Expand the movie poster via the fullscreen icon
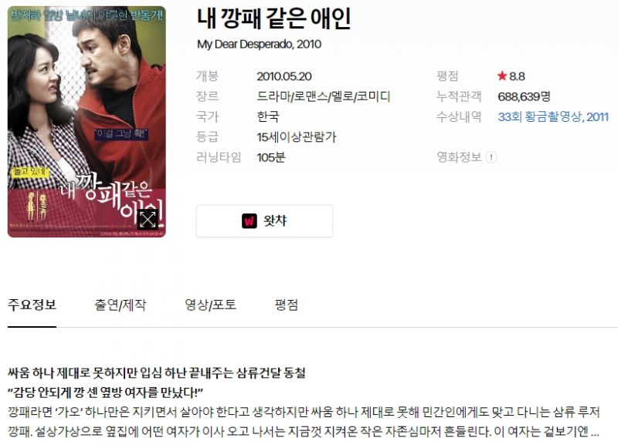Screen dimensions: 618x448 coord(148,219)
